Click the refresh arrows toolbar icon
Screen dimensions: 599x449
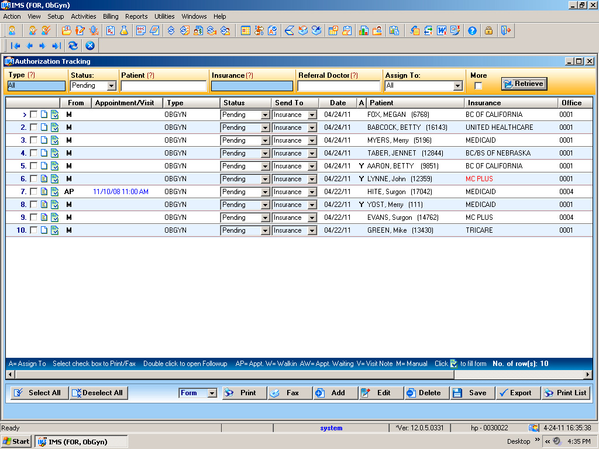73,46
